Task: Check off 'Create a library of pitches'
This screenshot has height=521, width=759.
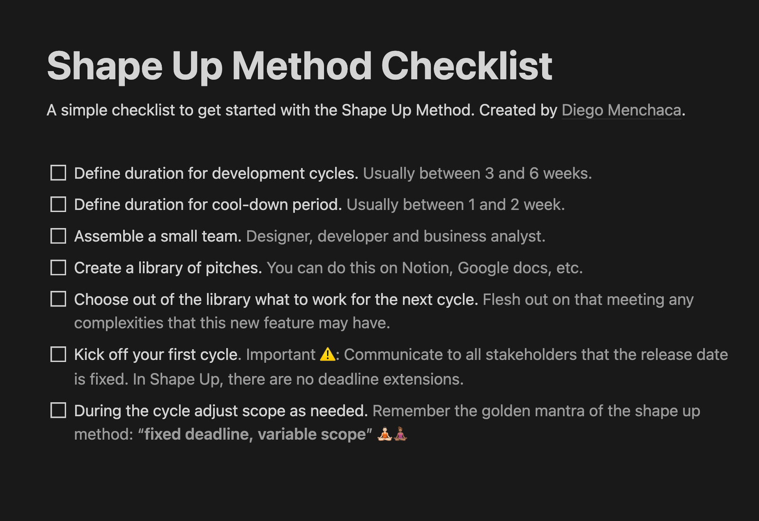Action: [x=58, y=268]
